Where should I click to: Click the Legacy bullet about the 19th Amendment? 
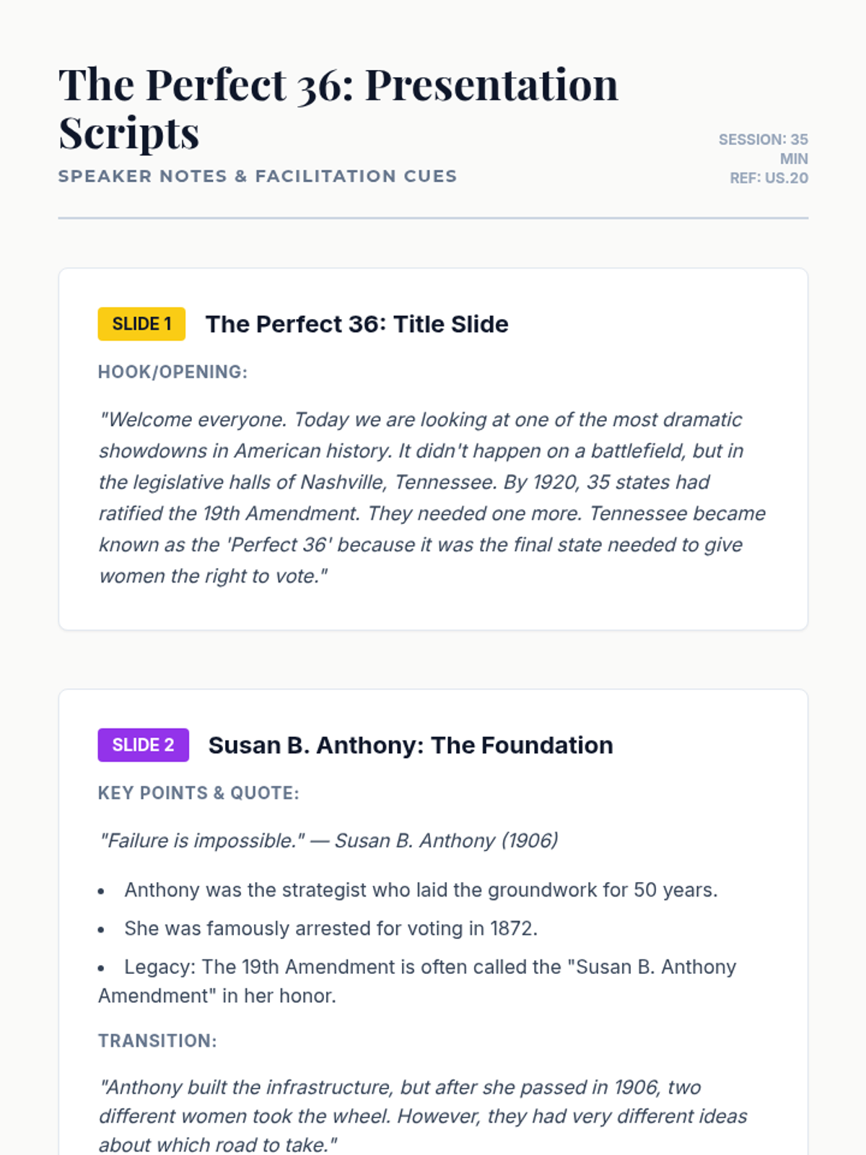click(x=417, y=981)
